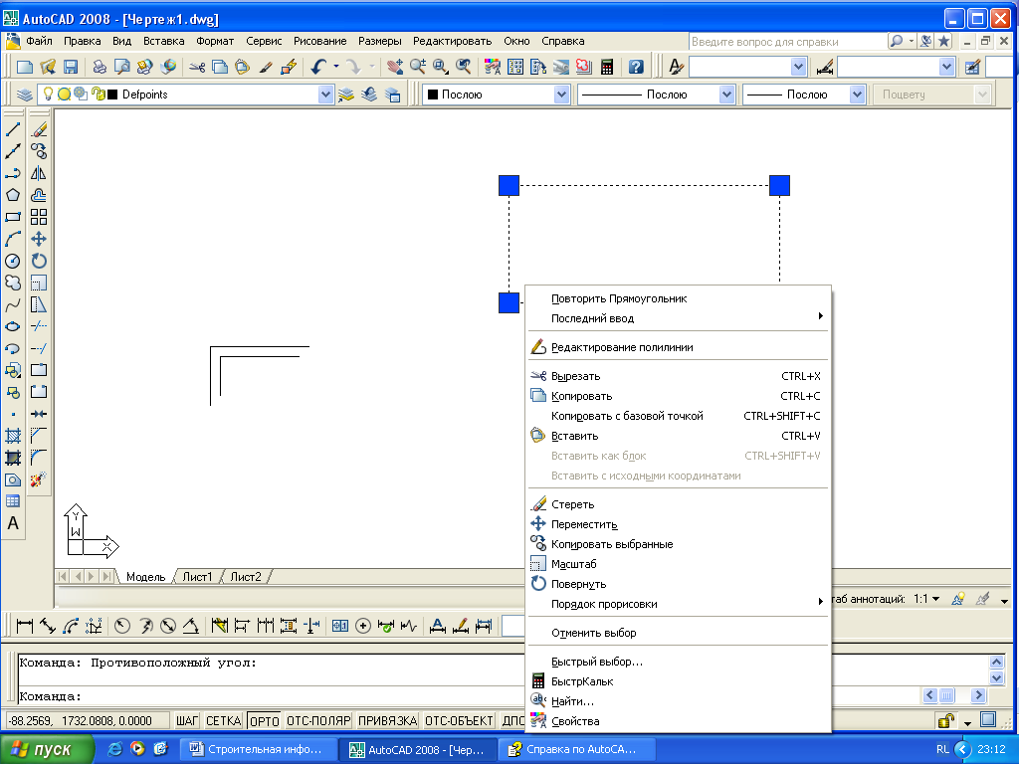Image resolution: width=1019 pixels, height=764 pixels.
Task: Choose Свойства in the context menu
Action: tap(678, 721)
